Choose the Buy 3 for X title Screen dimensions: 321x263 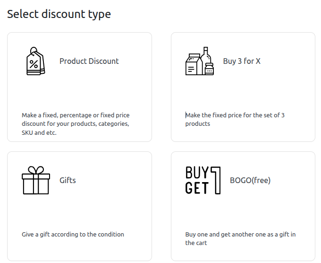tap(242, 61)
